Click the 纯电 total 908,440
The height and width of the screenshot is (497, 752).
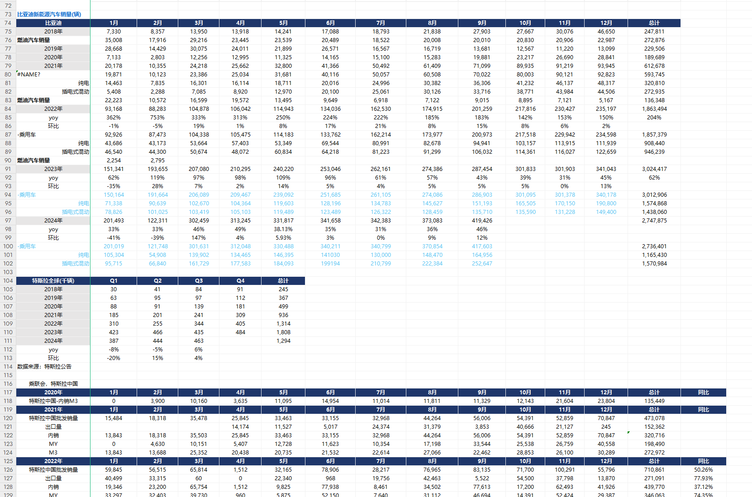click(654, 143)
